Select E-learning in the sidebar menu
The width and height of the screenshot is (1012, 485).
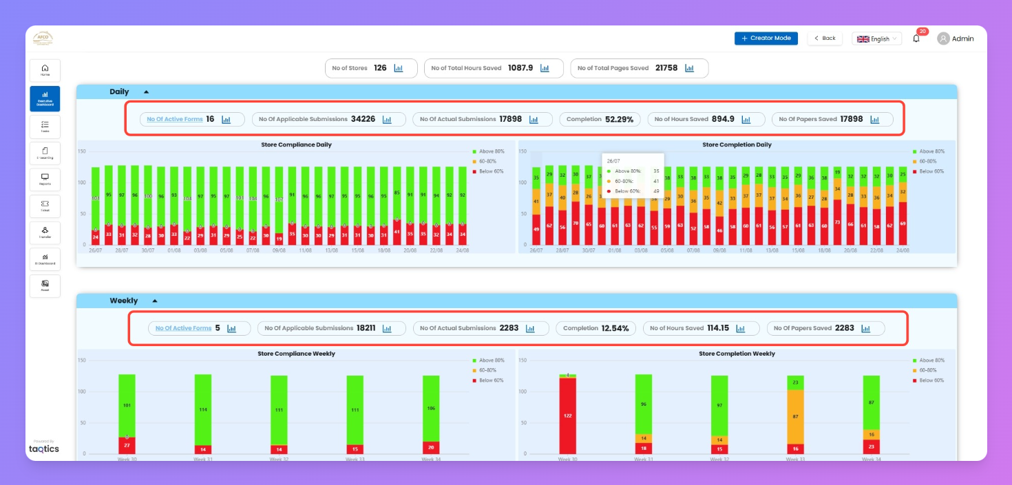click(45, 153)
